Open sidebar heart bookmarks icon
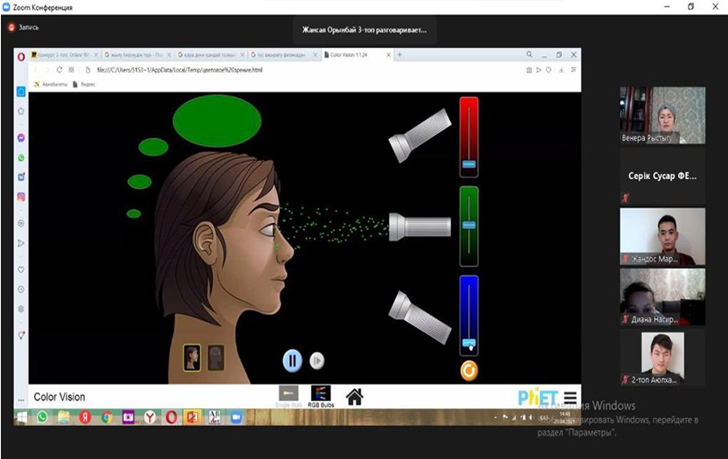 (x=21, y=269)
